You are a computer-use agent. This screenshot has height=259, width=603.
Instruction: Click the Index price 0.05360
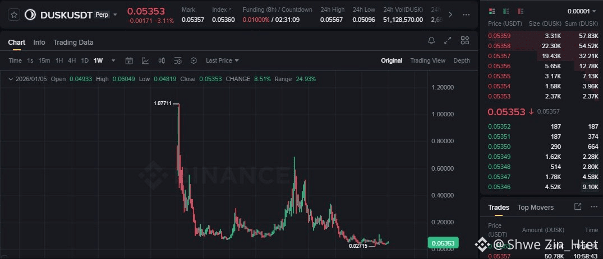pos(223,20)
